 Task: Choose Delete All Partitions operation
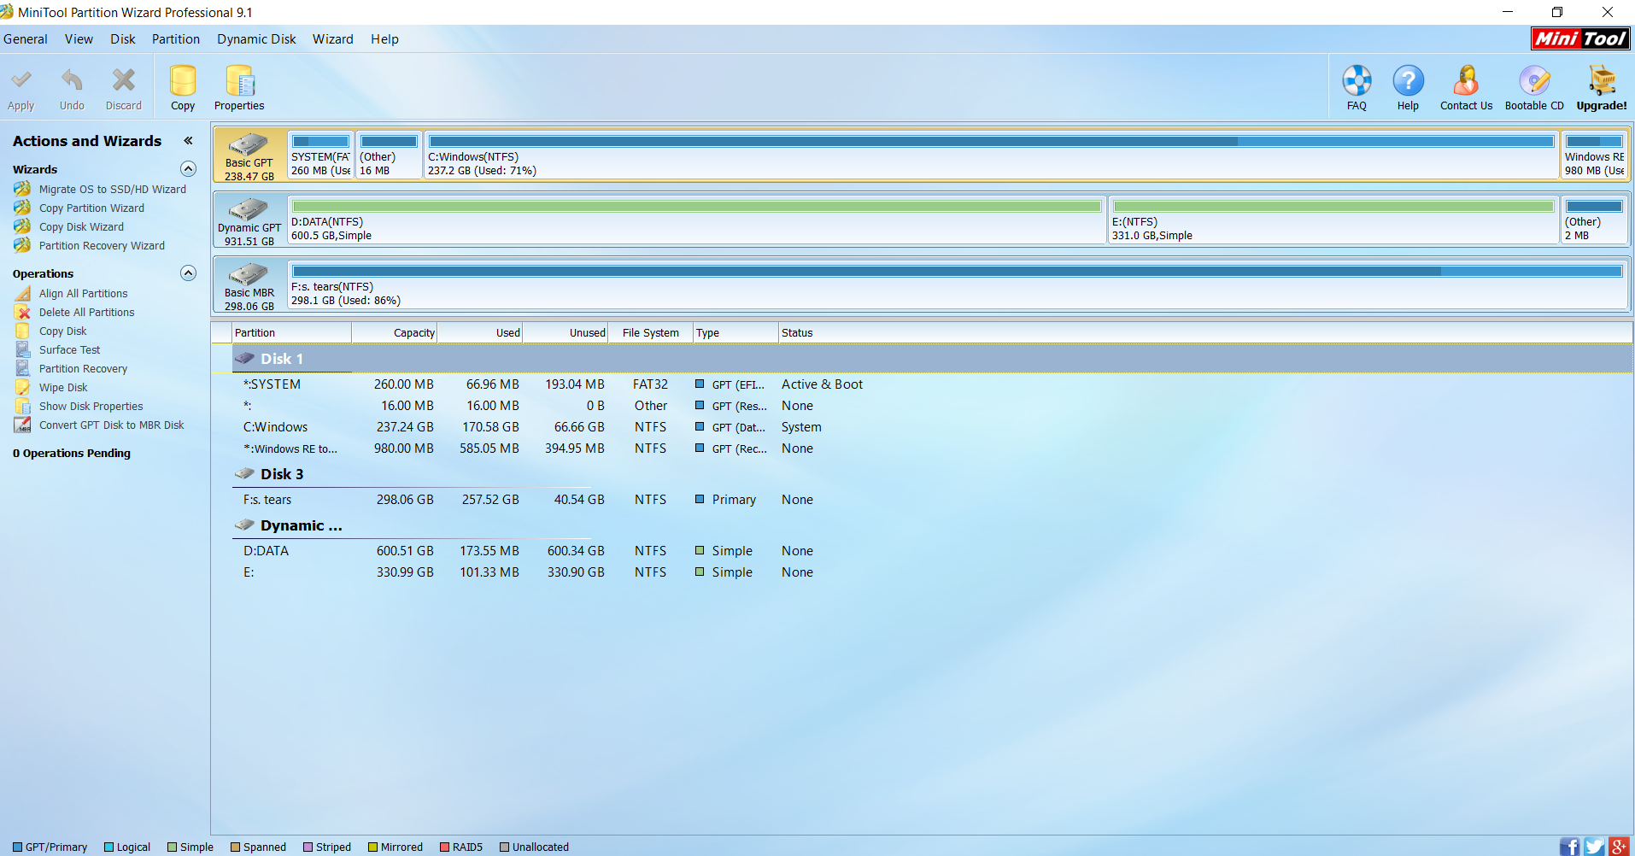coord(86,313)
